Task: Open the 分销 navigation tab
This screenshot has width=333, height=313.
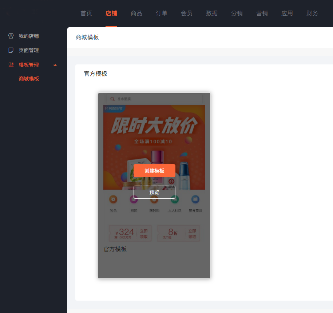Action: pos(237,13)
